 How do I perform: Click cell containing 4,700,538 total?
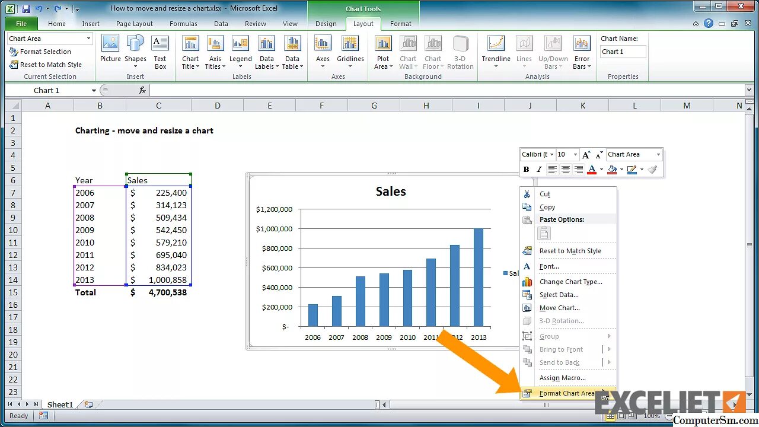pyautogui.click(x=158, y=292)
